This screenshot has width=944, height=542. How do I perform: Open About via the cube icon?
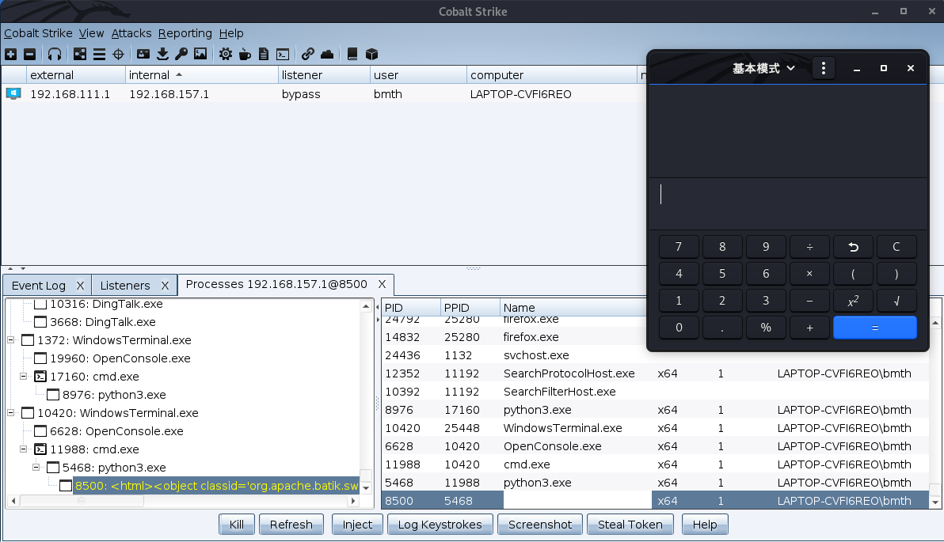(x=372, y=54)
